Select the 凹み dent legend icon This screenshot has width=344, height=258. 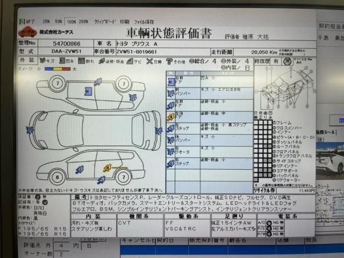[x=62, y=61]
